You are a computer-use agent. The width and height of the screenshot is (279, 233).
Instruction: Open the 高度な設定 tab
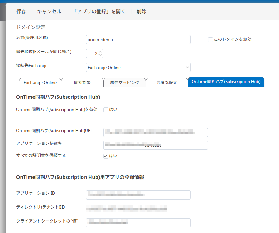click(167, 82)
